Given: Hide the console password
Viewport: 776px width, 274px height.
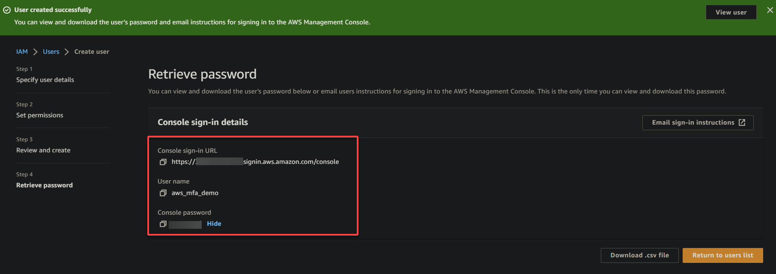Looking at the screenshot, I should pyautogui.click(x=214, y=224).
